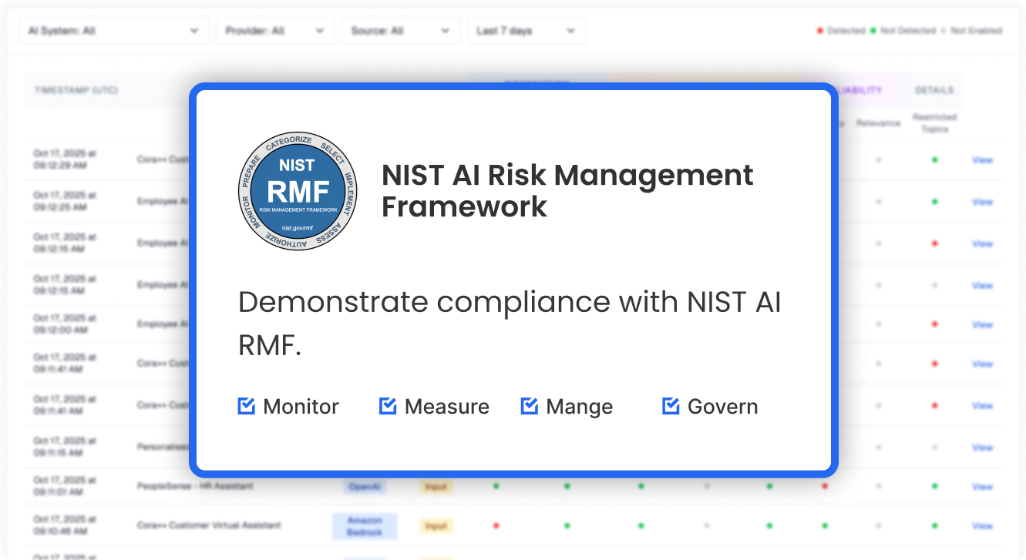Open View link for the 09:12:25 AM row
This screenshot has width=1026, height=560.
982,202
